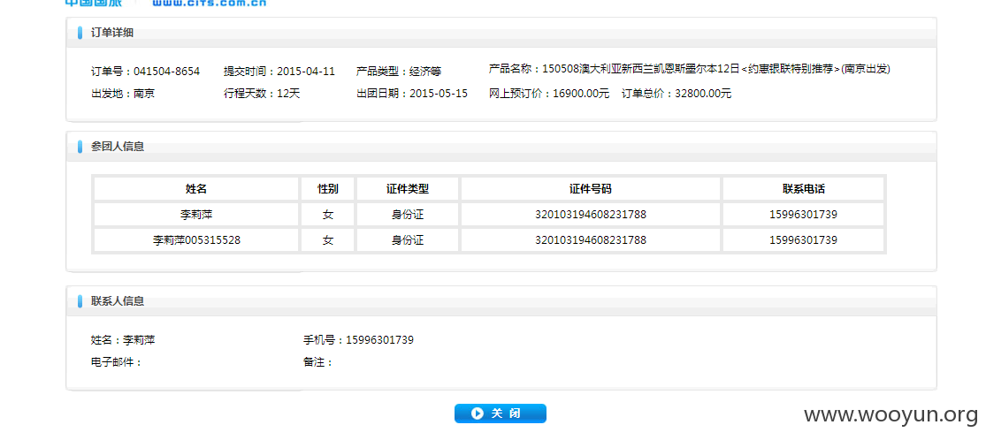Click the 姓名 column header
The width and height of the screenshot is (986, 440).
click(x=196, y=188)
